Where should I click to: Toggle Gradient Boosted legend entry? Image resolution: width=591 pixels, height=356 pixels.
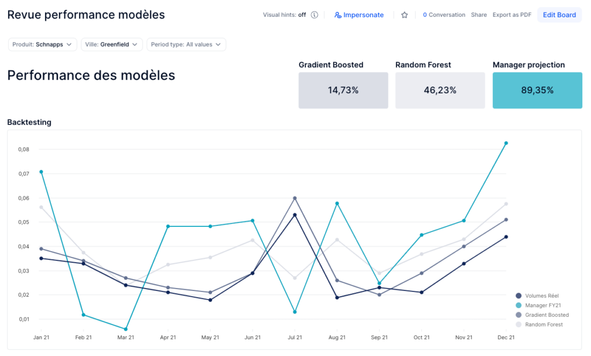click(547, 315)
